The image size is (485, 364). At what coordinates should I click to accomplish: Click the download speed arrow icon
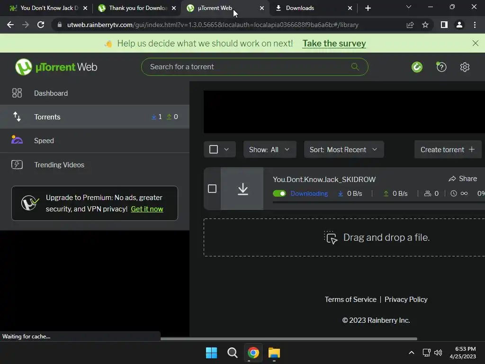pos(340,193)
